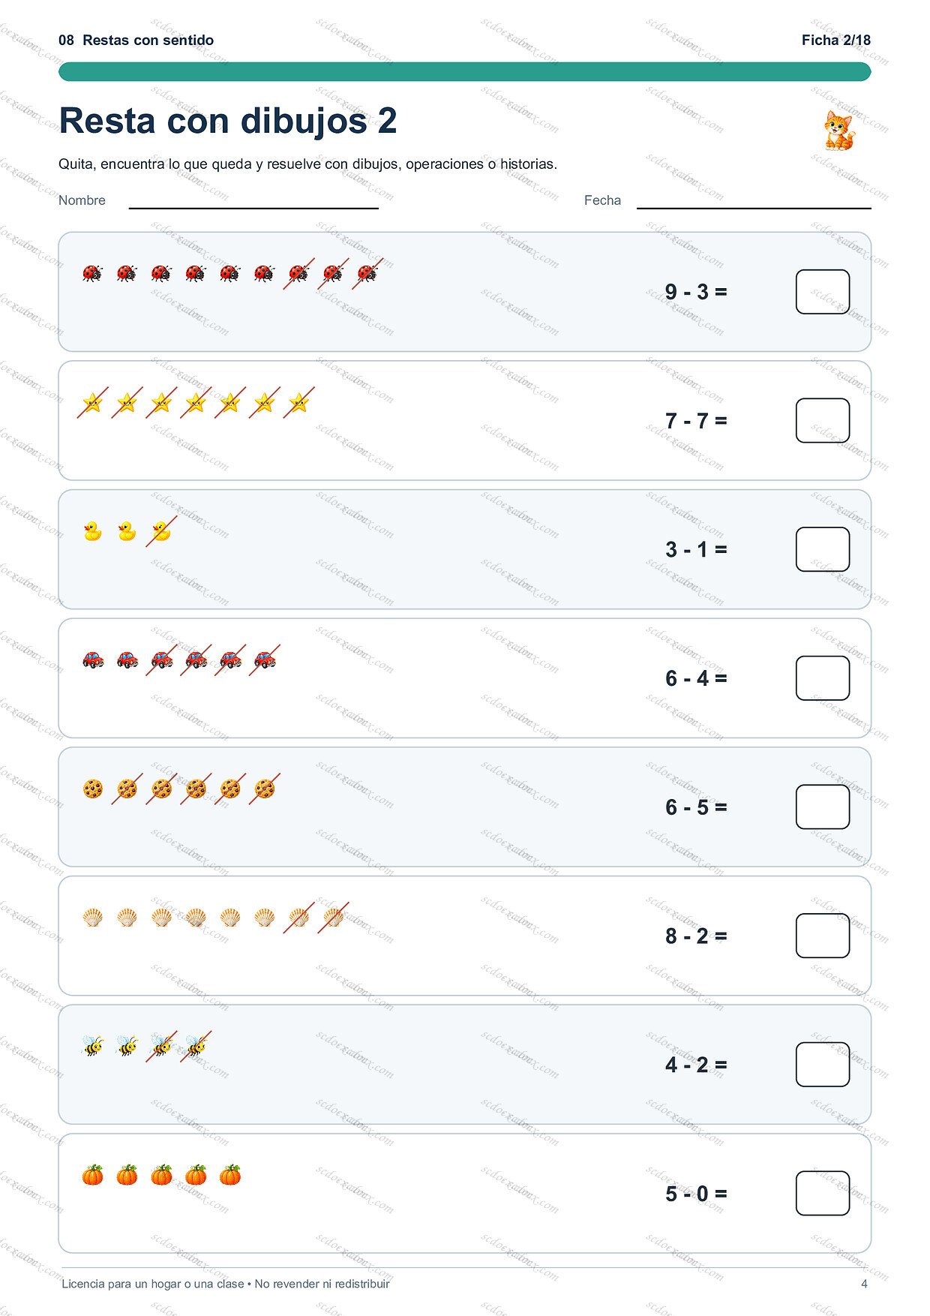Click the answer box for 9 - 3
Screen dimensions: 930x1316
pos(823,292)
